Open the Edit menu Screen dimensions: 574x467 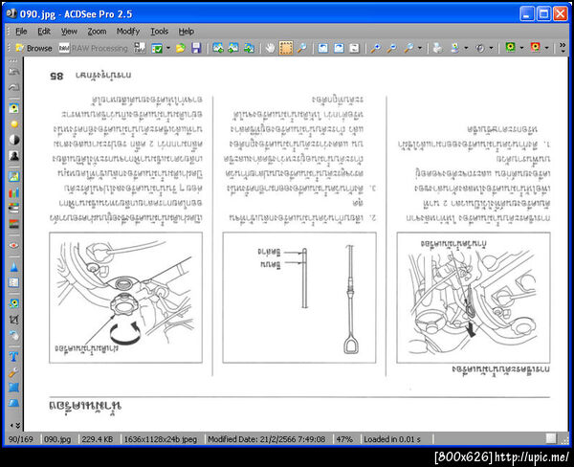click(44, 32)
